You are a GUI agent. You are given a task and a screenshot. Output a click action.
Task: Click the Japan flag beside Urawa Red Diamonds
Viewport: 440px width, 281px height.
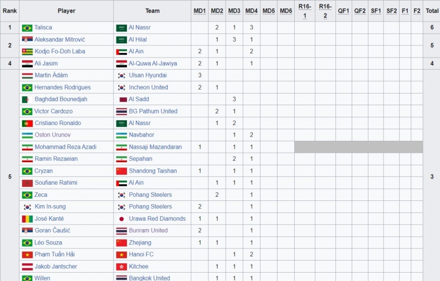click(x=121, y=219)
